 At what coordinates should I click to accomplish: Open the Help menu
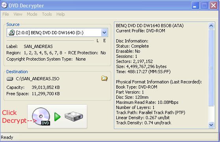click(61, 14)
